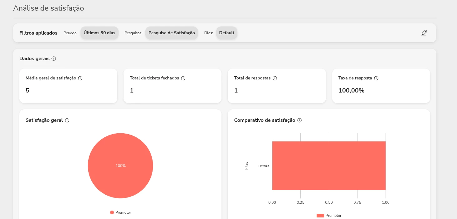Open info icon next to Dados gerais

(x=54, y=59)
